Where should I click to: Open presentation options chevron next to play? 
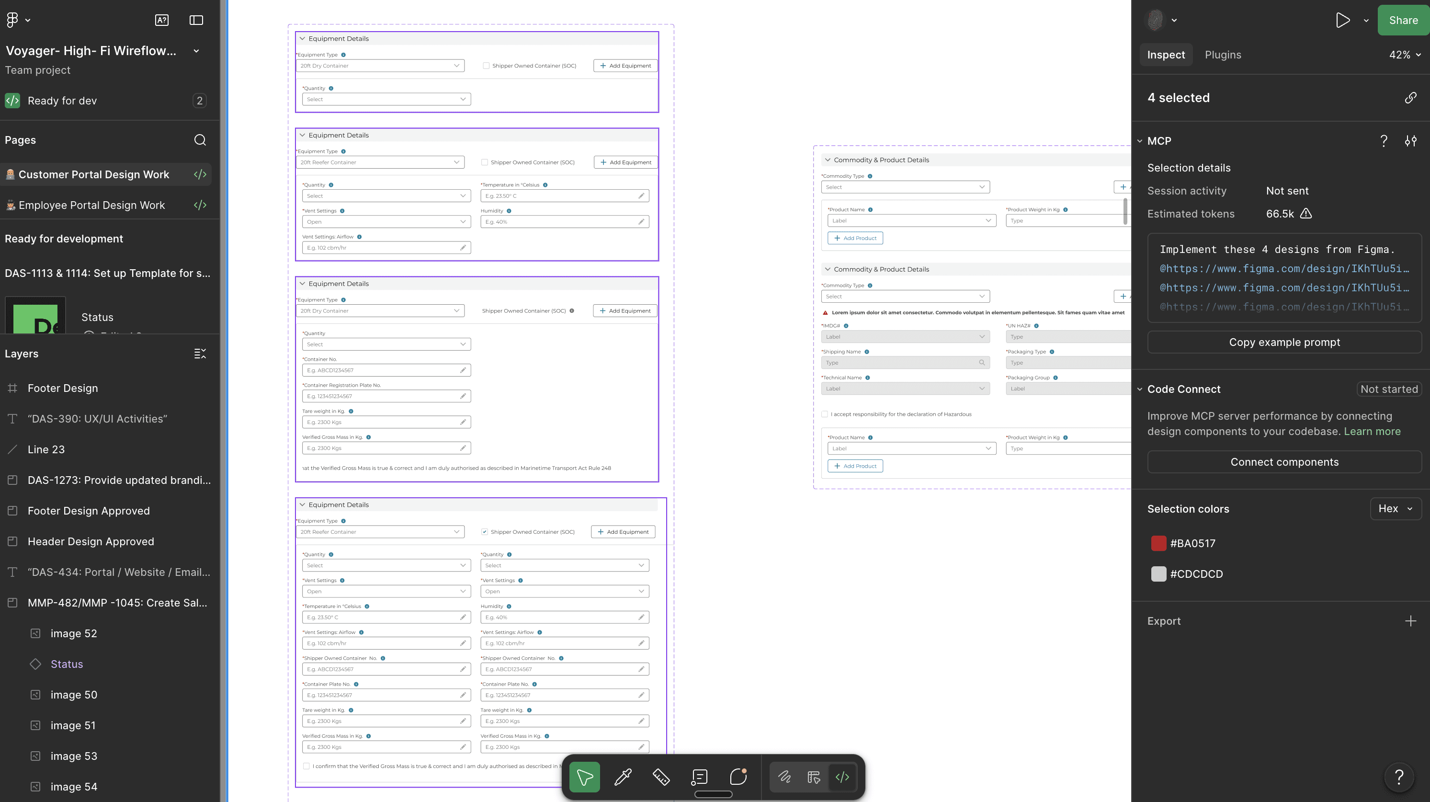click(1366, 21)
